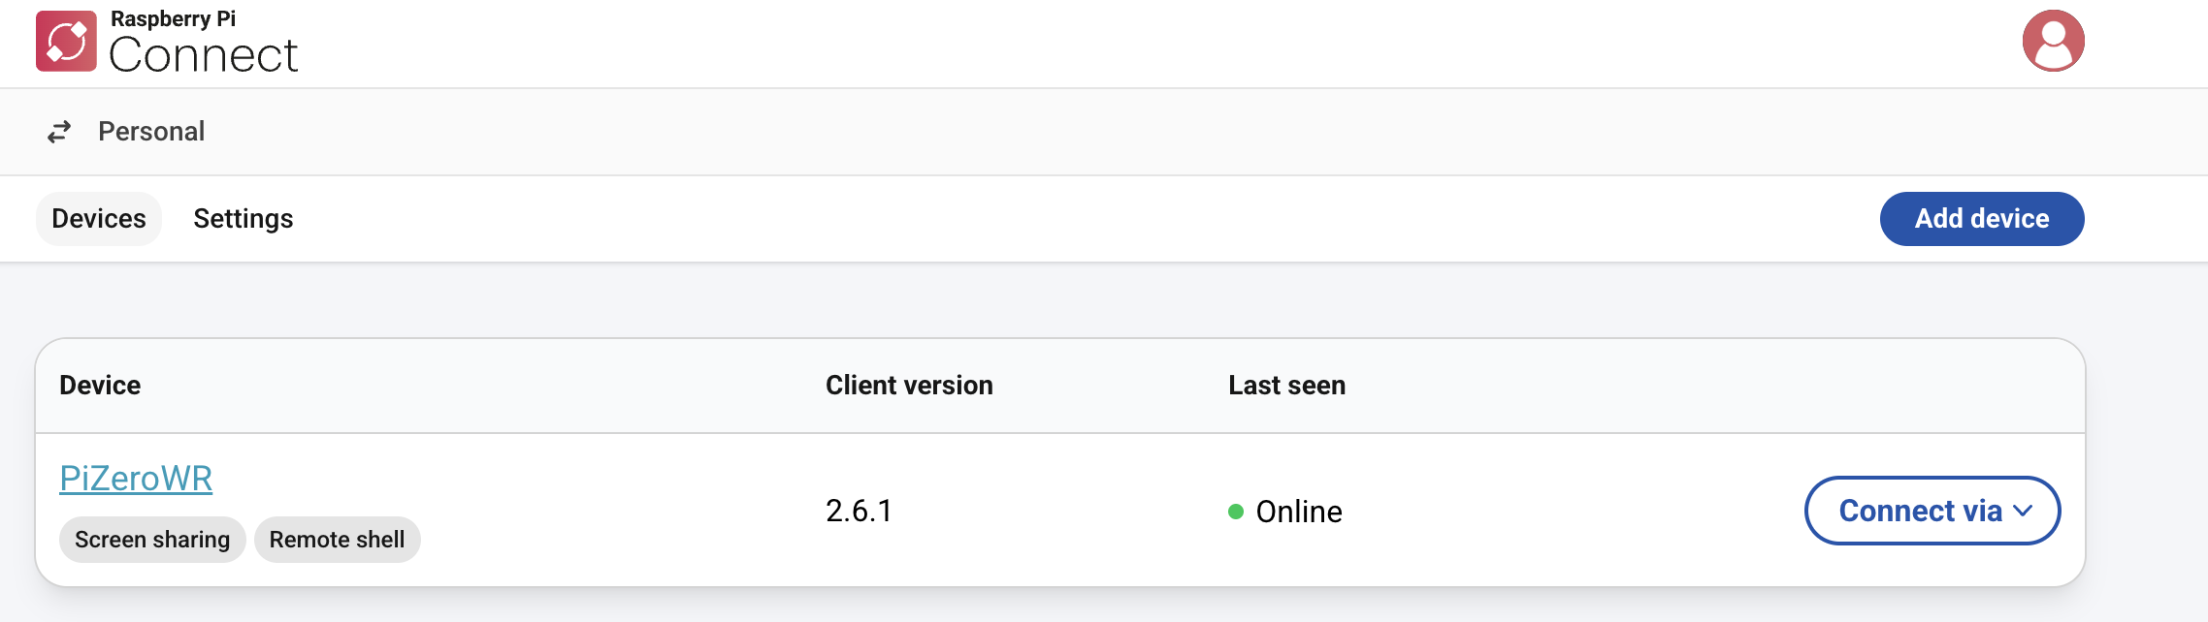Click the Last seen column header
This screenshot has height=622, width=2208.
click(1285, 385)
